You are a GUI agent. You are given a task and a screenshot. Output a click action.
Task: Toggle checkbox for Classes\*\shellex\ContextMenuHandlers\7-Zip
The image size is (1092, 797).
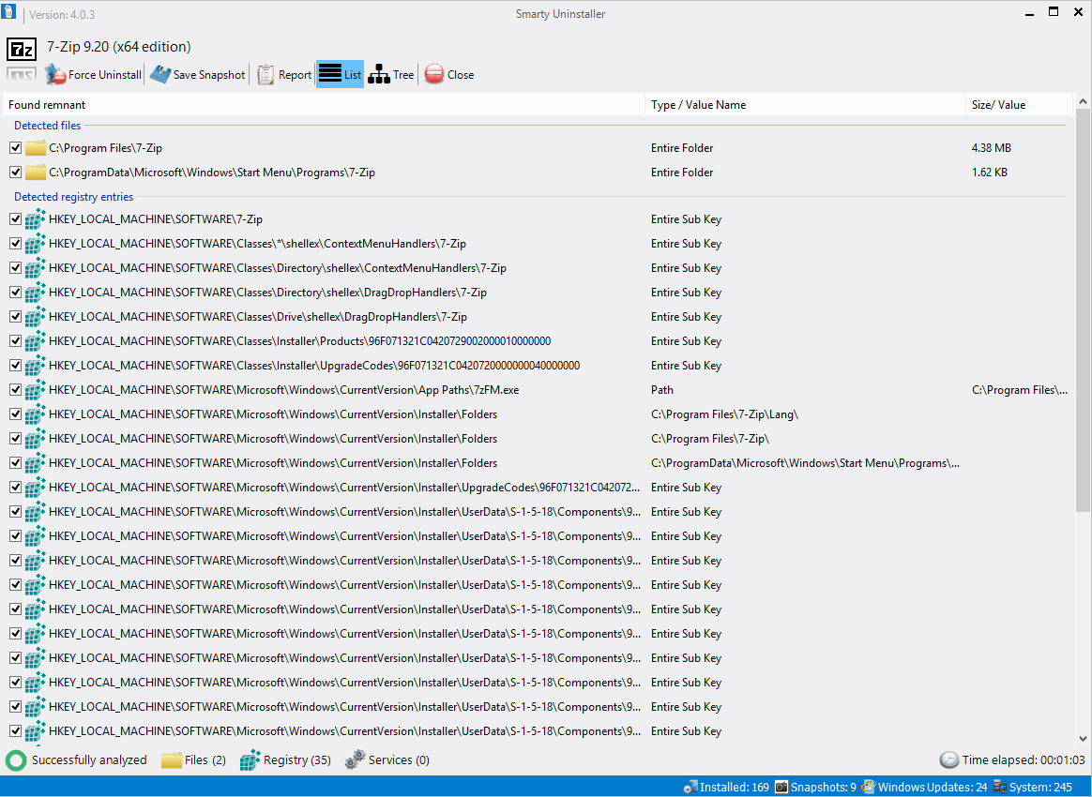[15, 244]
